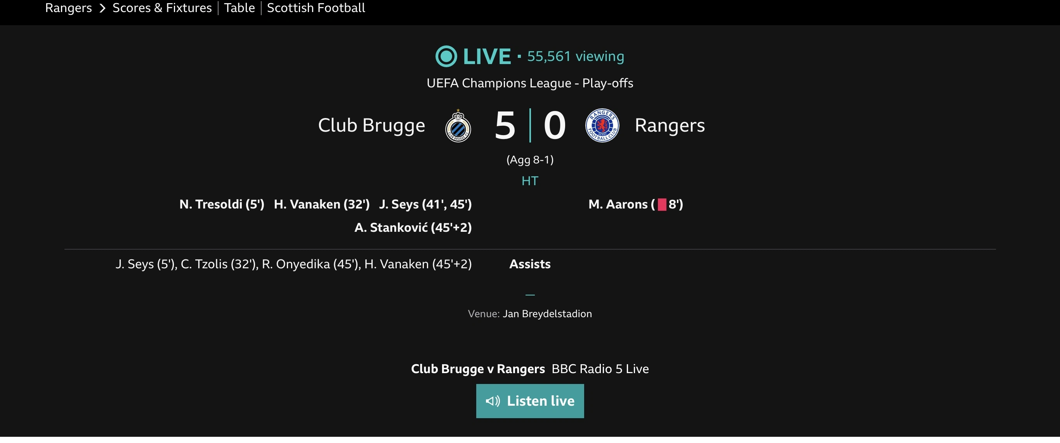Viewport: 1060px width, 443px height.
Task: Click the breadcrumb chevron after Rangers
Action: click(102, 8)
